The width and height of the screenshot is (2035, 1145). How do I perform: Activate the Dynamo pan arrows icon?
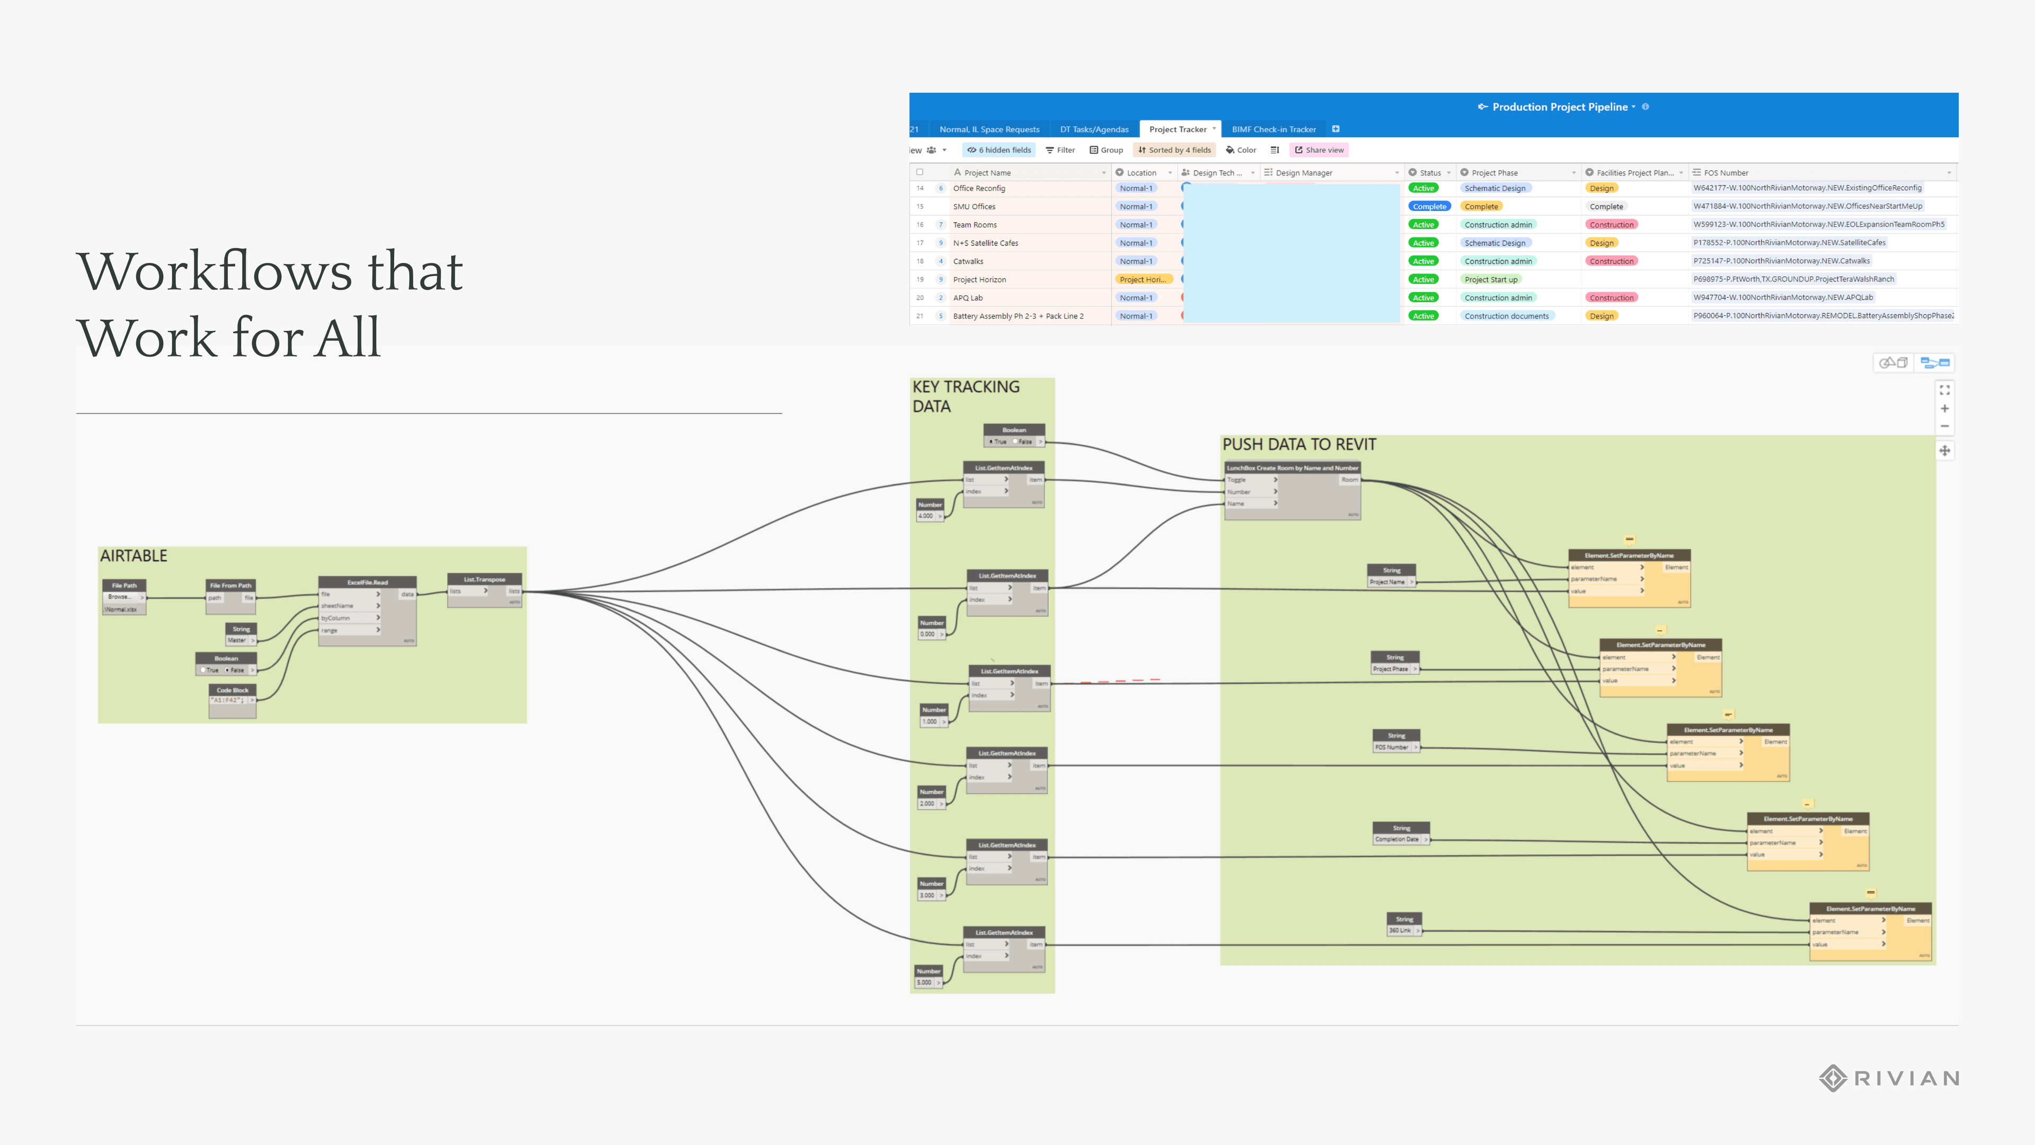pos(1944,451)
